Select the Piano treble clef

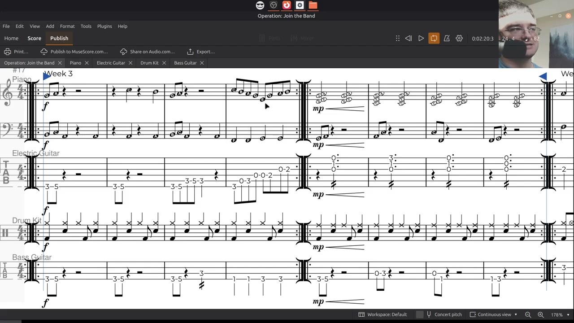click(x=7, y=92)
